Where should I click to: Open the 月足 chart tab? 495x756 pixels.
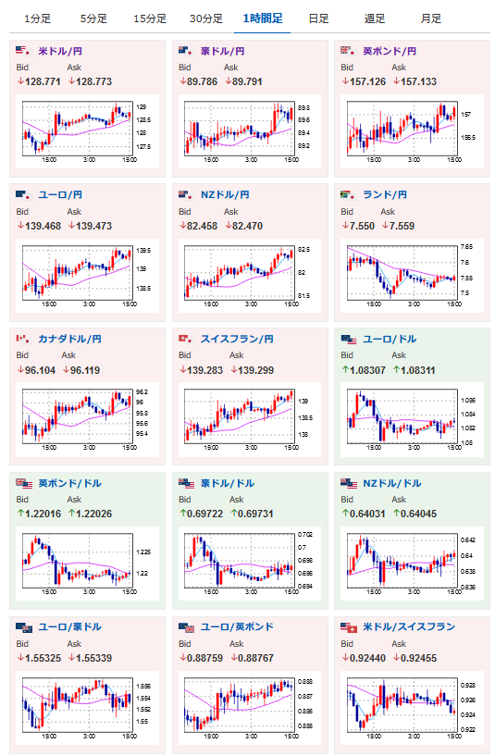431,19
